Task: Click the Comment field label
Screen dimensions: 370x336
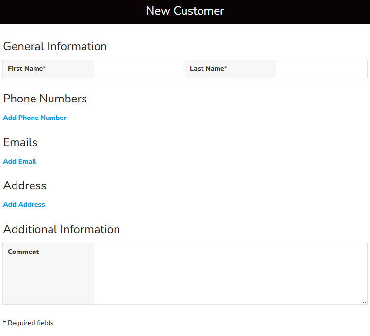Action: coord(23,252)
